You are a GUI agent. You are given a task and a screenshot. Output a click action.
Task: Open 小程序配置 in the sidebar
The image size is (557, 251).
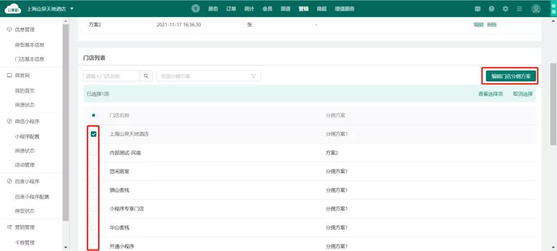(27, 137)
